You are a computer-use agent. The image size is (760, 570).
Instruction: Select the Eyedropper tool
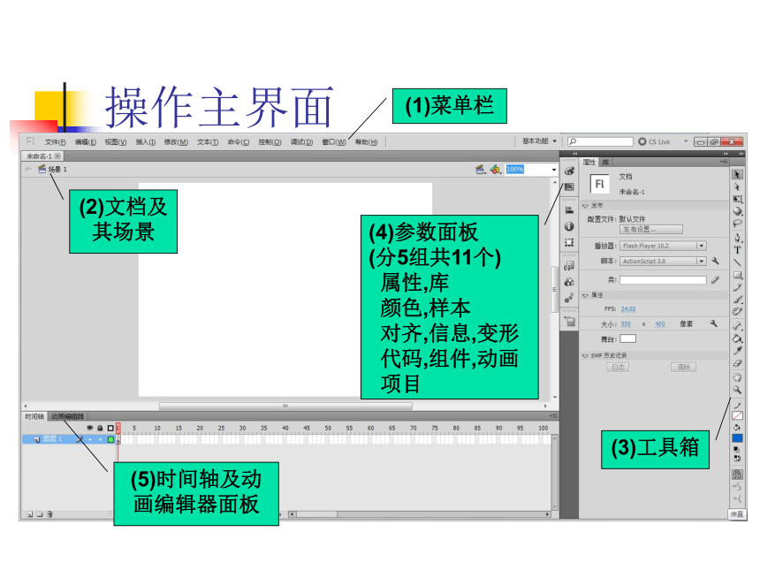click(737, 351)
